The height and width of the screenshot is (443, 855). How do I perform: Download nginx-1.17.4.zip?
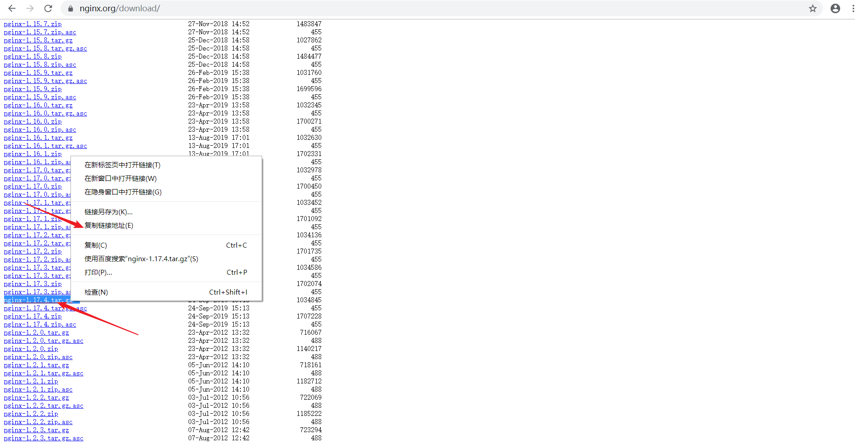coord(33,316)
